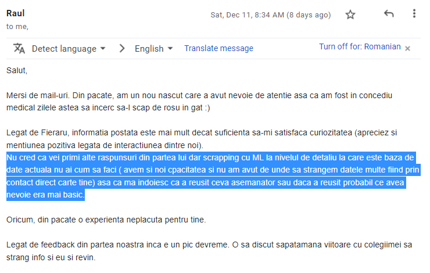Open the three-dot More options menu
430x273 pixels.
(414, 13)
